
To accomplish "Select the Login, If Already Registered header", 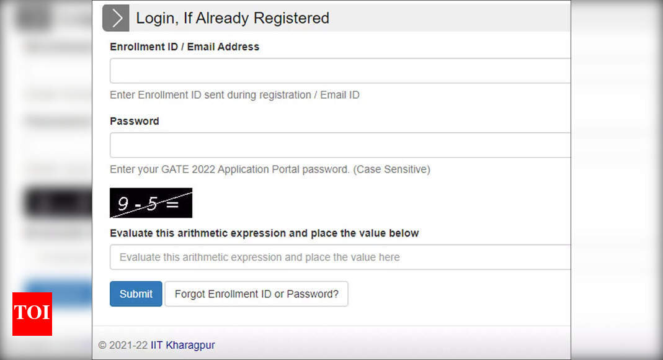I will click(x=232, y=18).
